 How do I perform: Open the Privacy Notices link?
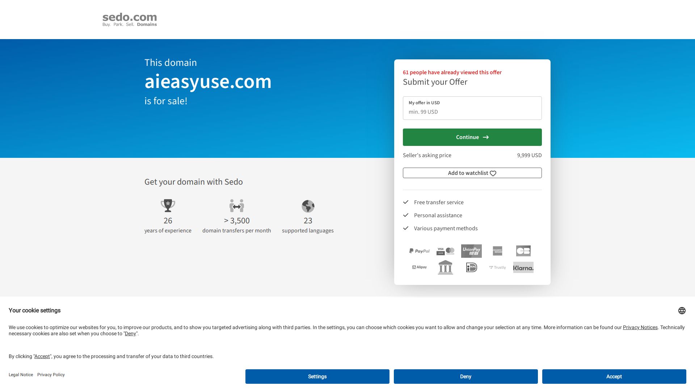click(x=640, y=327)
